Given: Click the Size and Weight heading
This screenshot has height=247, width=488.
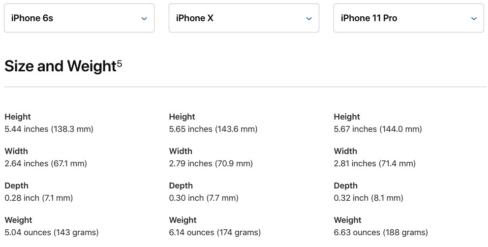Looking at the screenshot, I should pos(61,66).
